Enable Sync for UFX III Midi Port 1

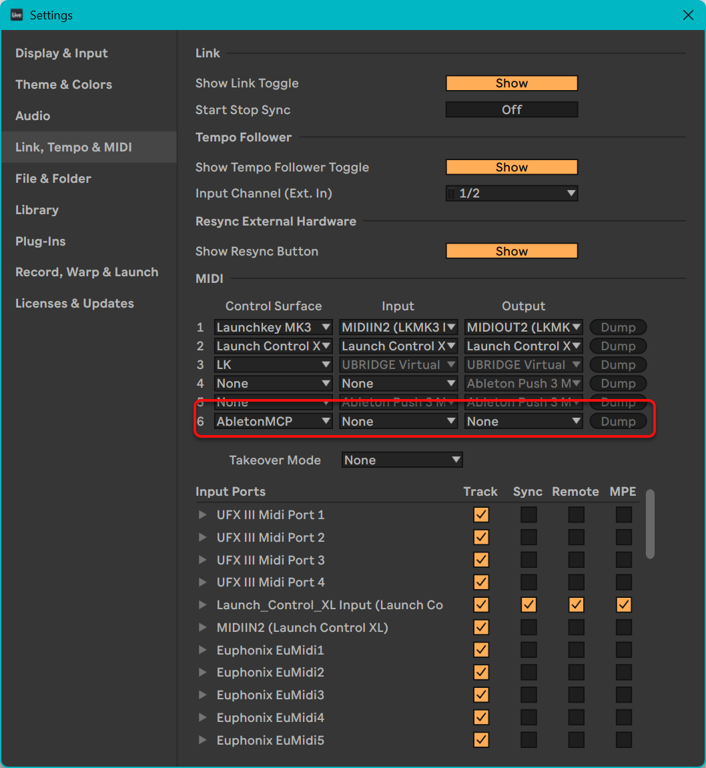(x=528, y=515)
